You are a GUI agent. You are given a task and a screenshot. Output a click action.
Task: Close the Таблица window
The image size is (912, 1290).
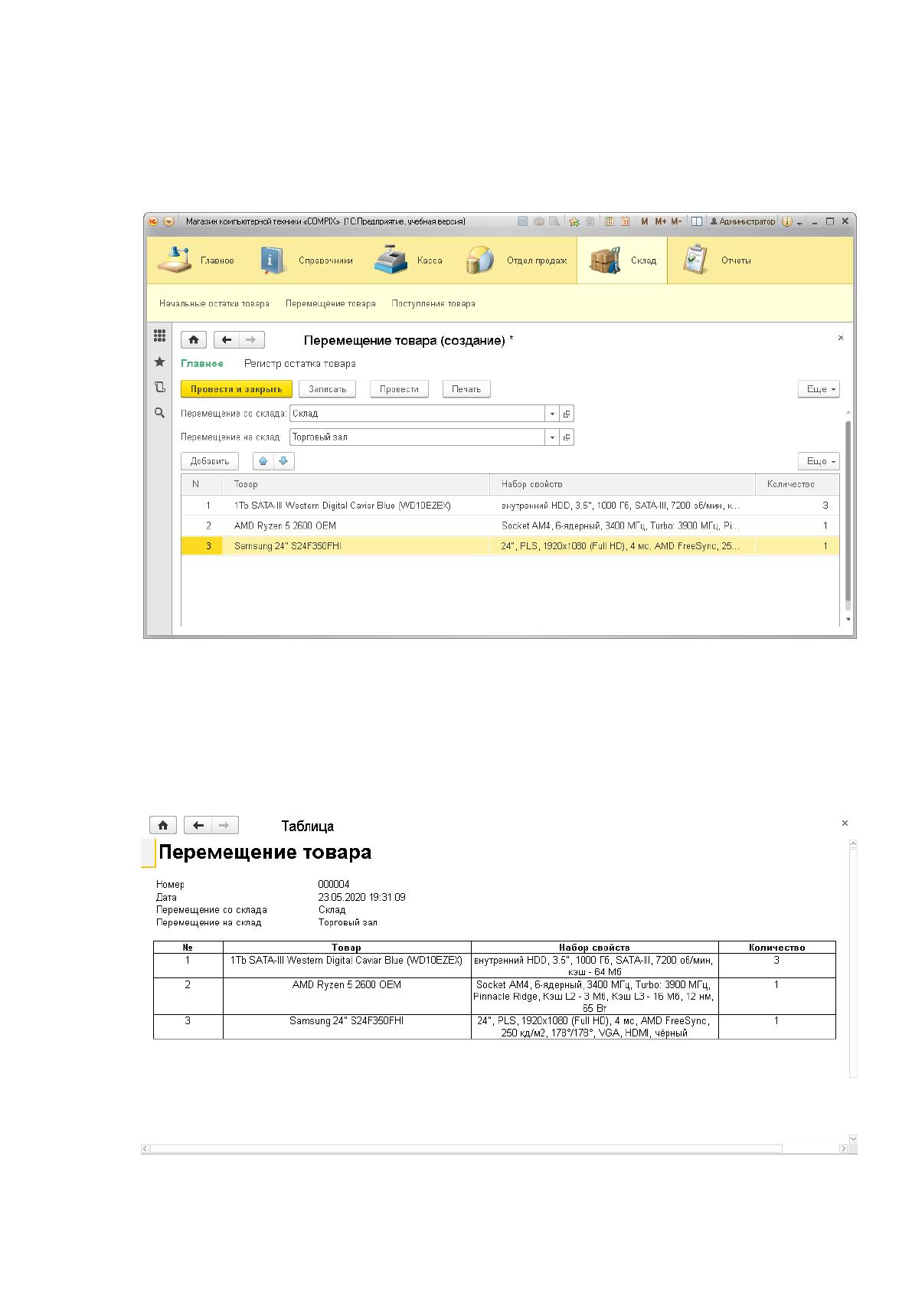[x=845, y=823]
